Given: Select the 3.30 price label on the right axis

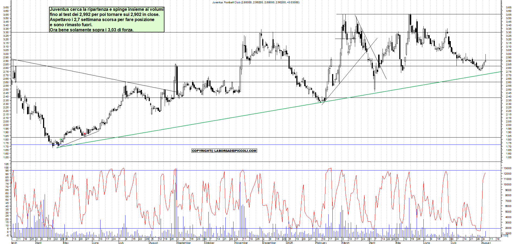Looking at the screenshot, I should point(508,32).
